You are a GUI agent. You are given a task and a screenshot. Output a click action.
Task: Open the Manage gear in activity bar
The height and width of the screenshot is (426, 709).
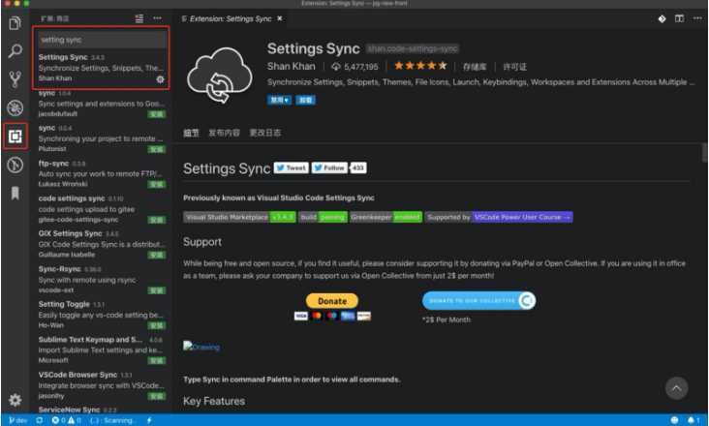pos(15,400)
